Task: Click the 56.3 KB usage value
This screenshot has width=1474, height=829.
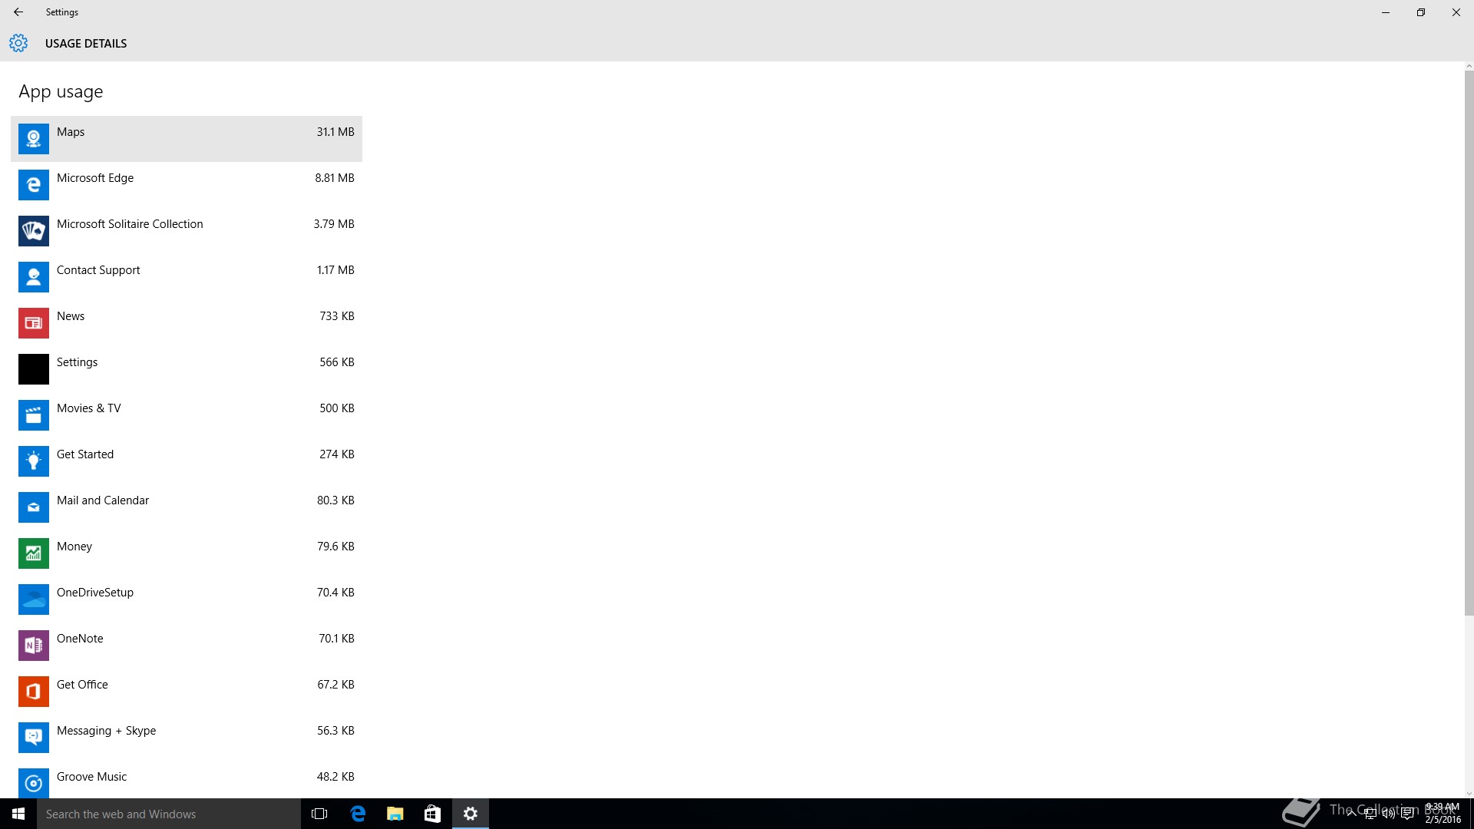Action: point(335,731)
